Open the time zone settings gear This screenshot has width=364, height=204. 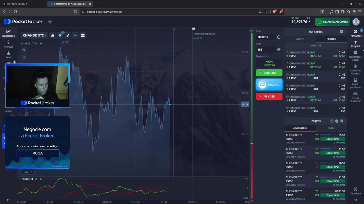[x=41, y=44]
